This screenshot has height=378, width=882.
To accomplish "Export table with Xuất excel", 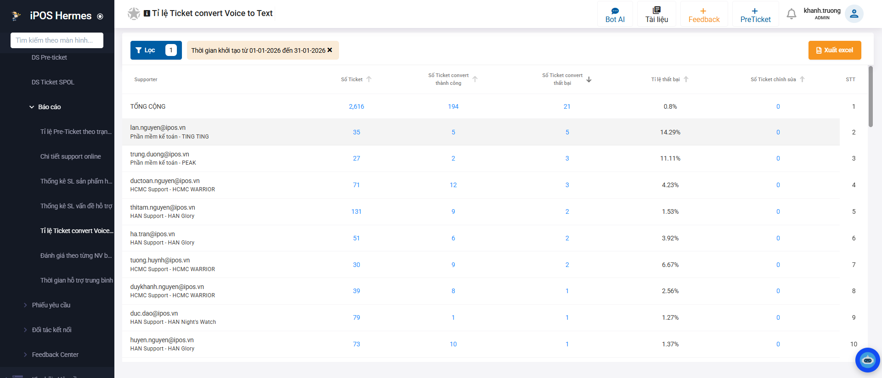I will click(835, 50).
